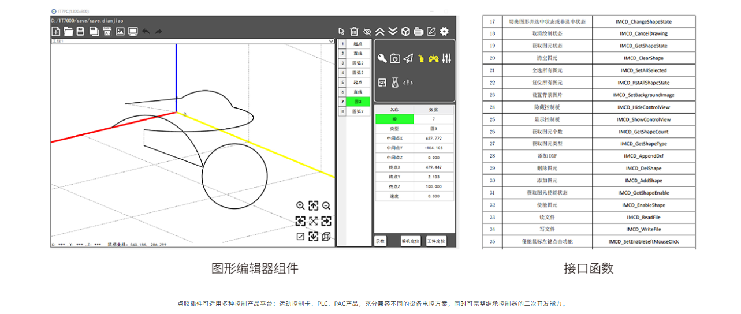Click the double chevron down icon
The height and width of the screenshot is (314, 741).
393,31
